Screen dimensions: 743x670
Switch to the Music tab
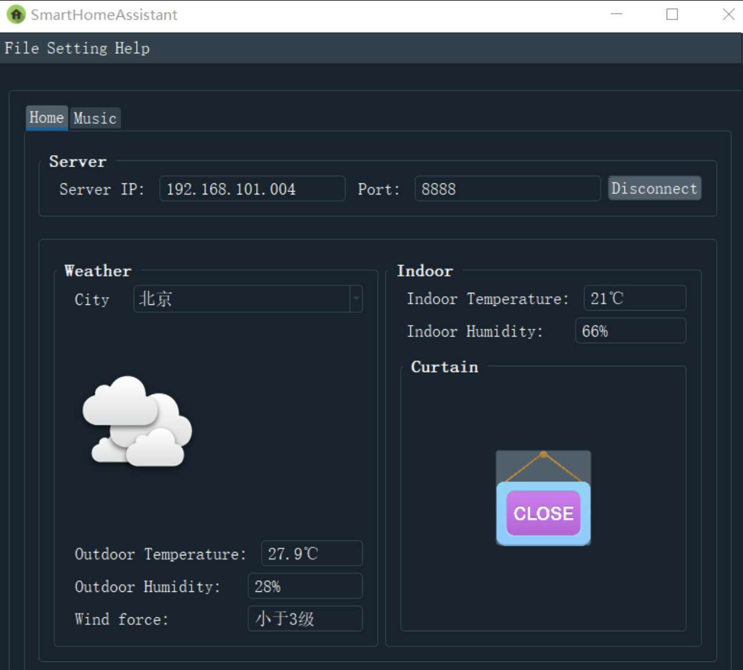coord(95,118)
